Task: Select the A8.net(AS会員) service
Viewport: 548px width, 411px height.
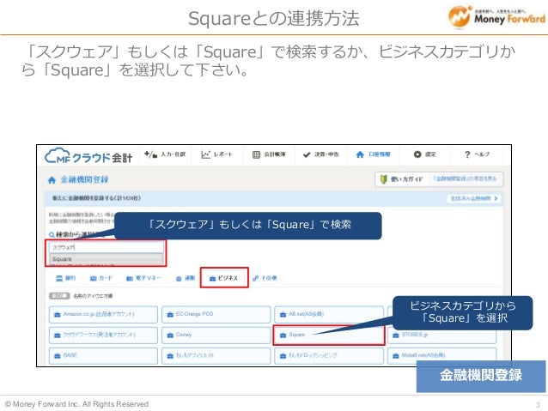Action: pyautogui.click(x=329, y=314)
